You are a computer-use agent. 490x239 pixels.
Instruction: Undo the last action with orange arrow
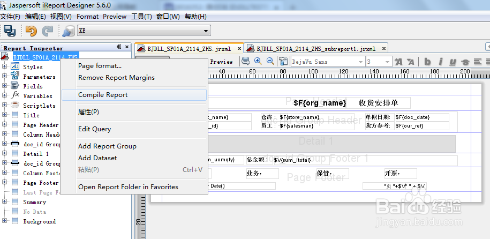(x=31, y=31)
